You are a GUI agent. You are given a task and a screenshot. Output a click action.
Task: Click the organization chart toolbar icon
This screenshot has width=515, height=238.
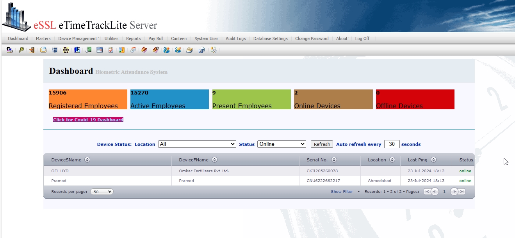66,50
